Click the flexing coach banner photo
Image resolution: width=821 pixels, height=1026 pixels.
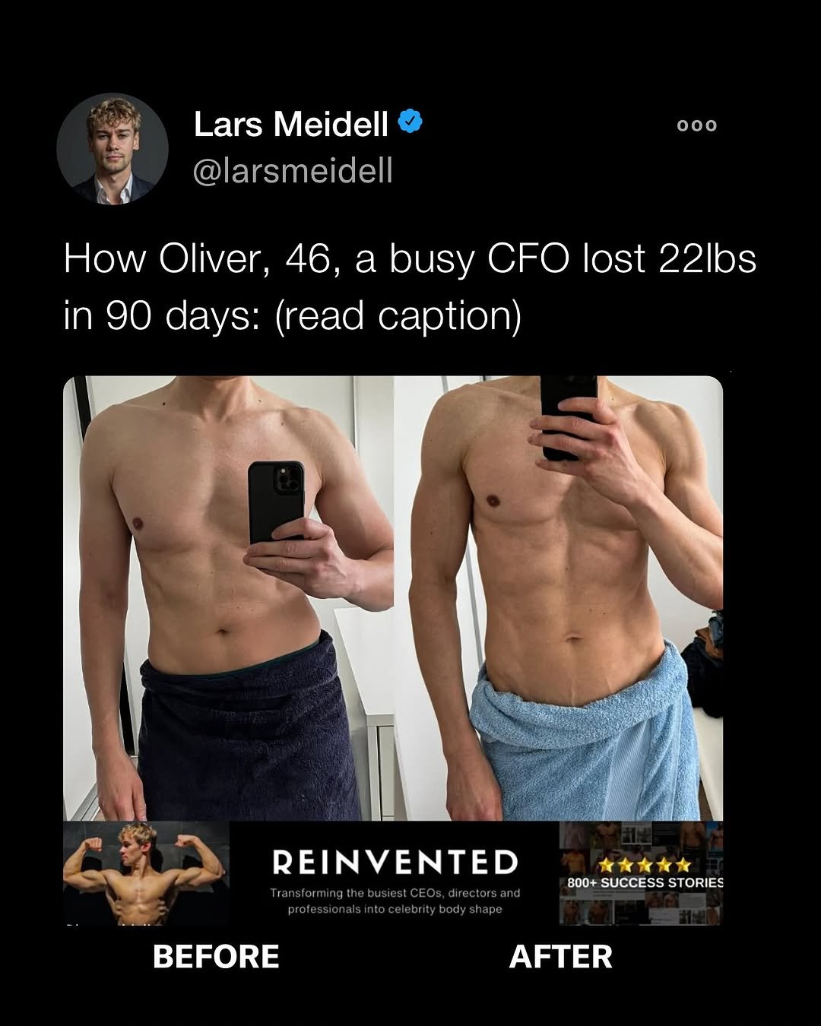(x=146, y=872)
